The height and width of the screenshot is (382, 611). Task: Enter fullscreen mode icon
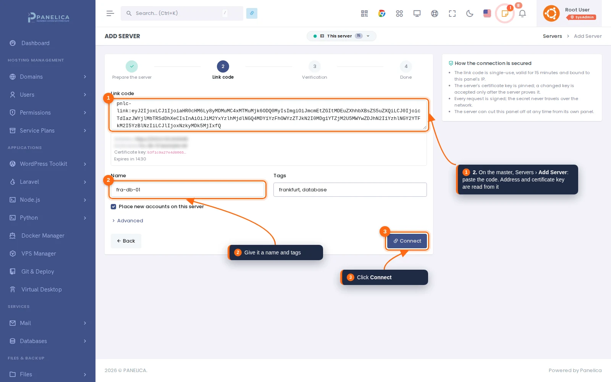(452, 13)
